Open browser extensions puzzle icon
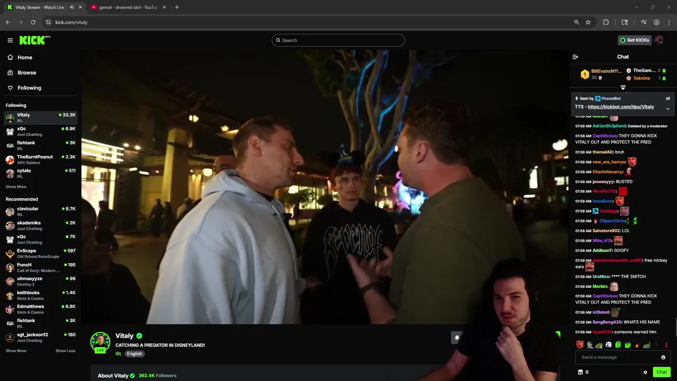The image size is (677, 381). coord(606,22)
